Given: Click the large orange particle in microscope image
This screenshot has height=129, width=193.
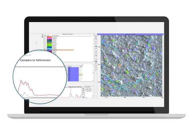Looking at the screenshot, I should [x=119, y=66].
